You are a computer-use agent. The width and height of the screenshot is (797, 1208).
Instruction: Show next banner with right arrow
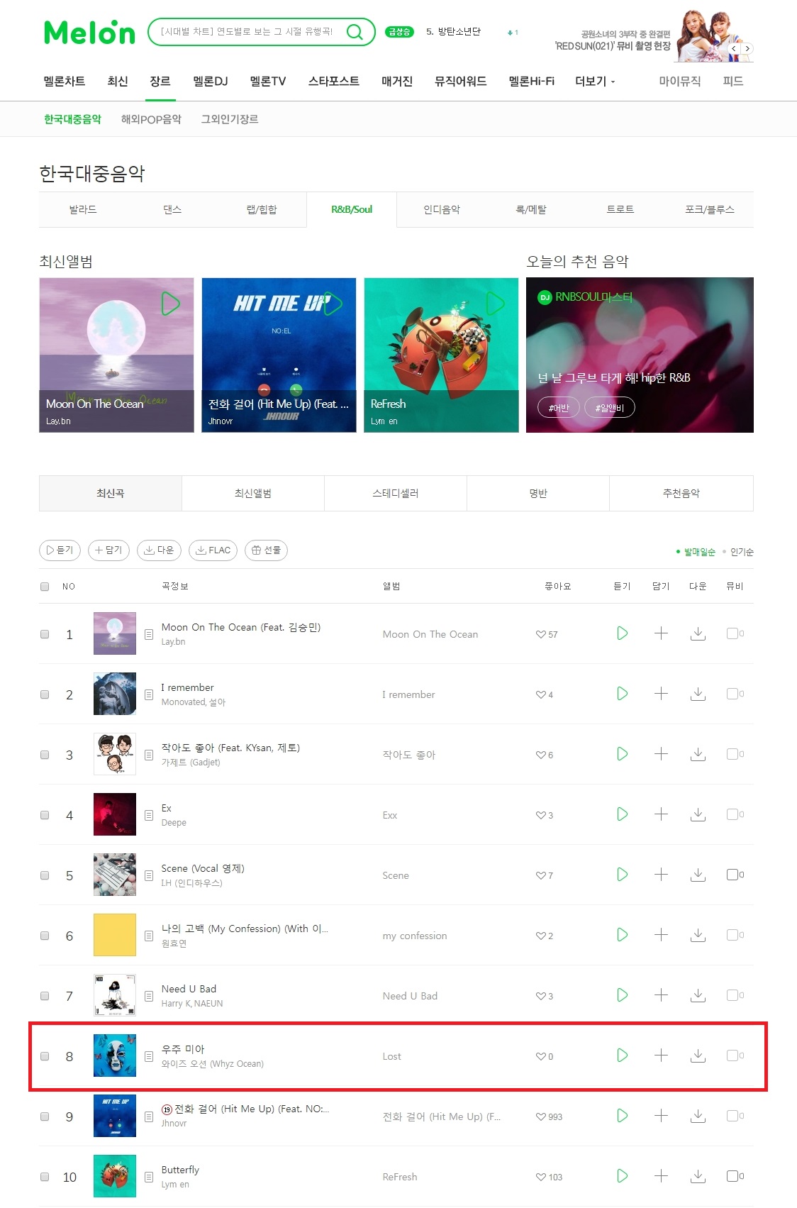click(747, 49)
